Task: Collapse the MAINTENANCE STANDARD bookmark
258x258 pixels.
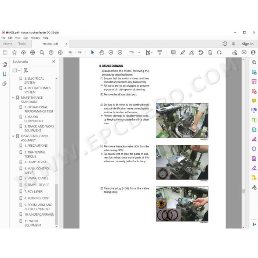Action: (13, 98)
